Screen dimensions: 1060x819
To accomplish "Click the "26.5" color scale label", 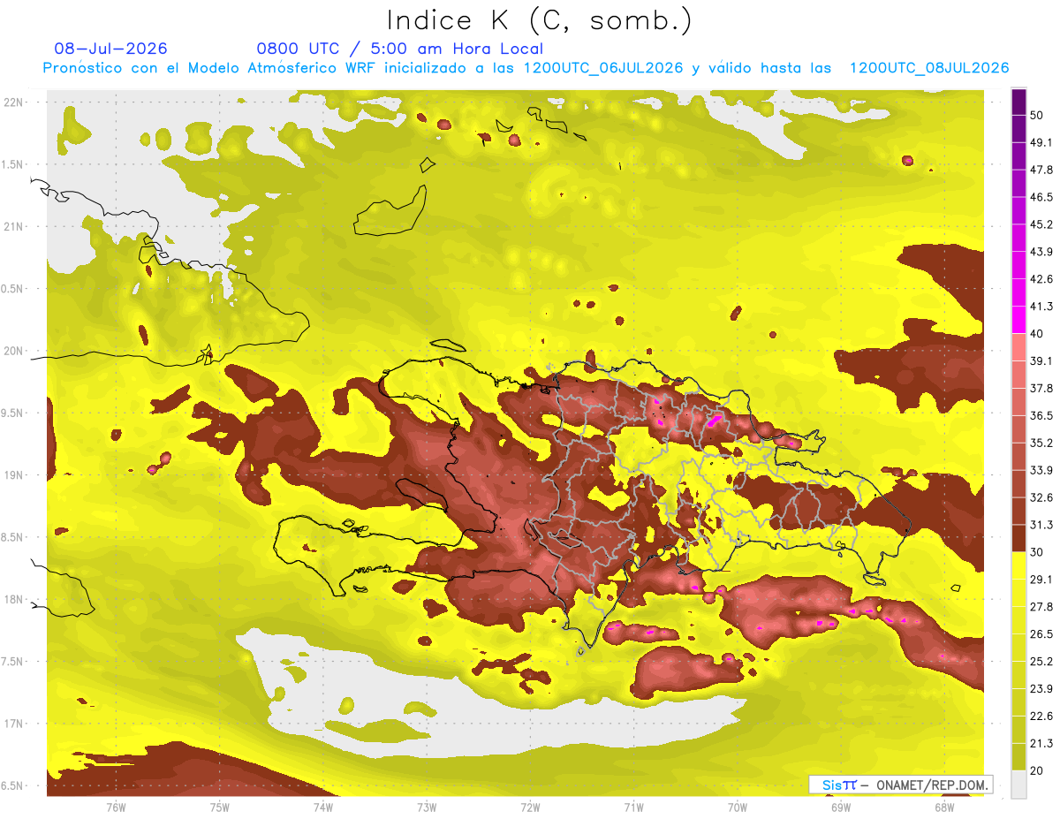I will click(1041, 633).
